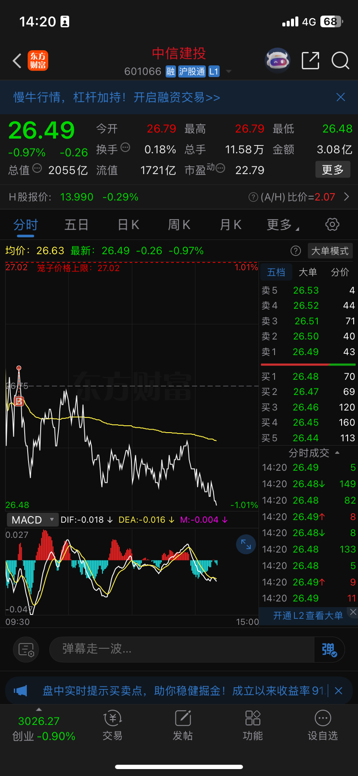
Task: Open the 东方财富 logo icon
Action: point(38,61)
